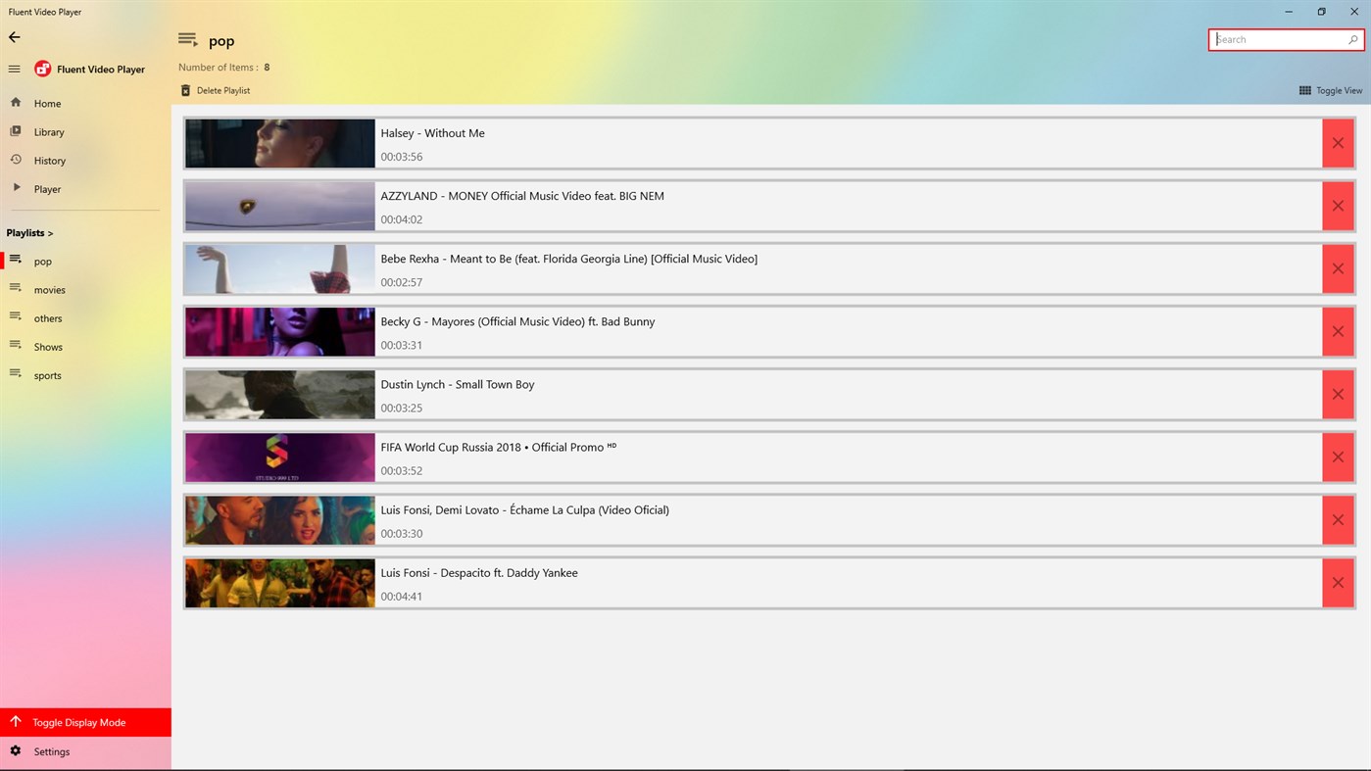Open the navigation hamburger menu
The width and height of the screenshot is (1371, 771).
coord(13,69)
